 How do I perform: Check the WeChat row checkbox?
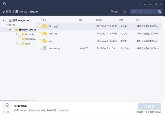tap(40, 33)
